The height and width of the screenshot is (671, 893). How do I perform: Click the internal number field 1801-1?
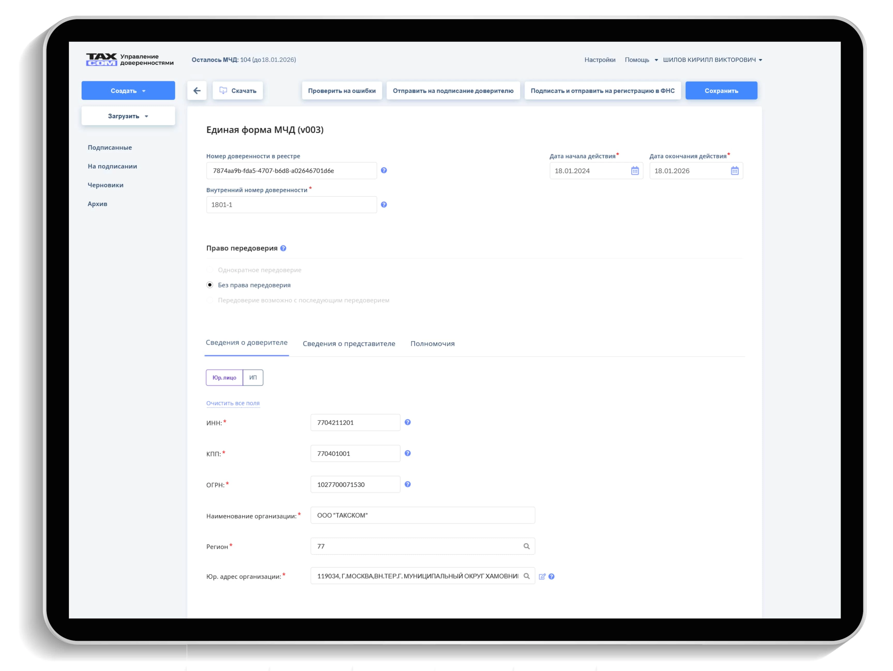[292, 205]
